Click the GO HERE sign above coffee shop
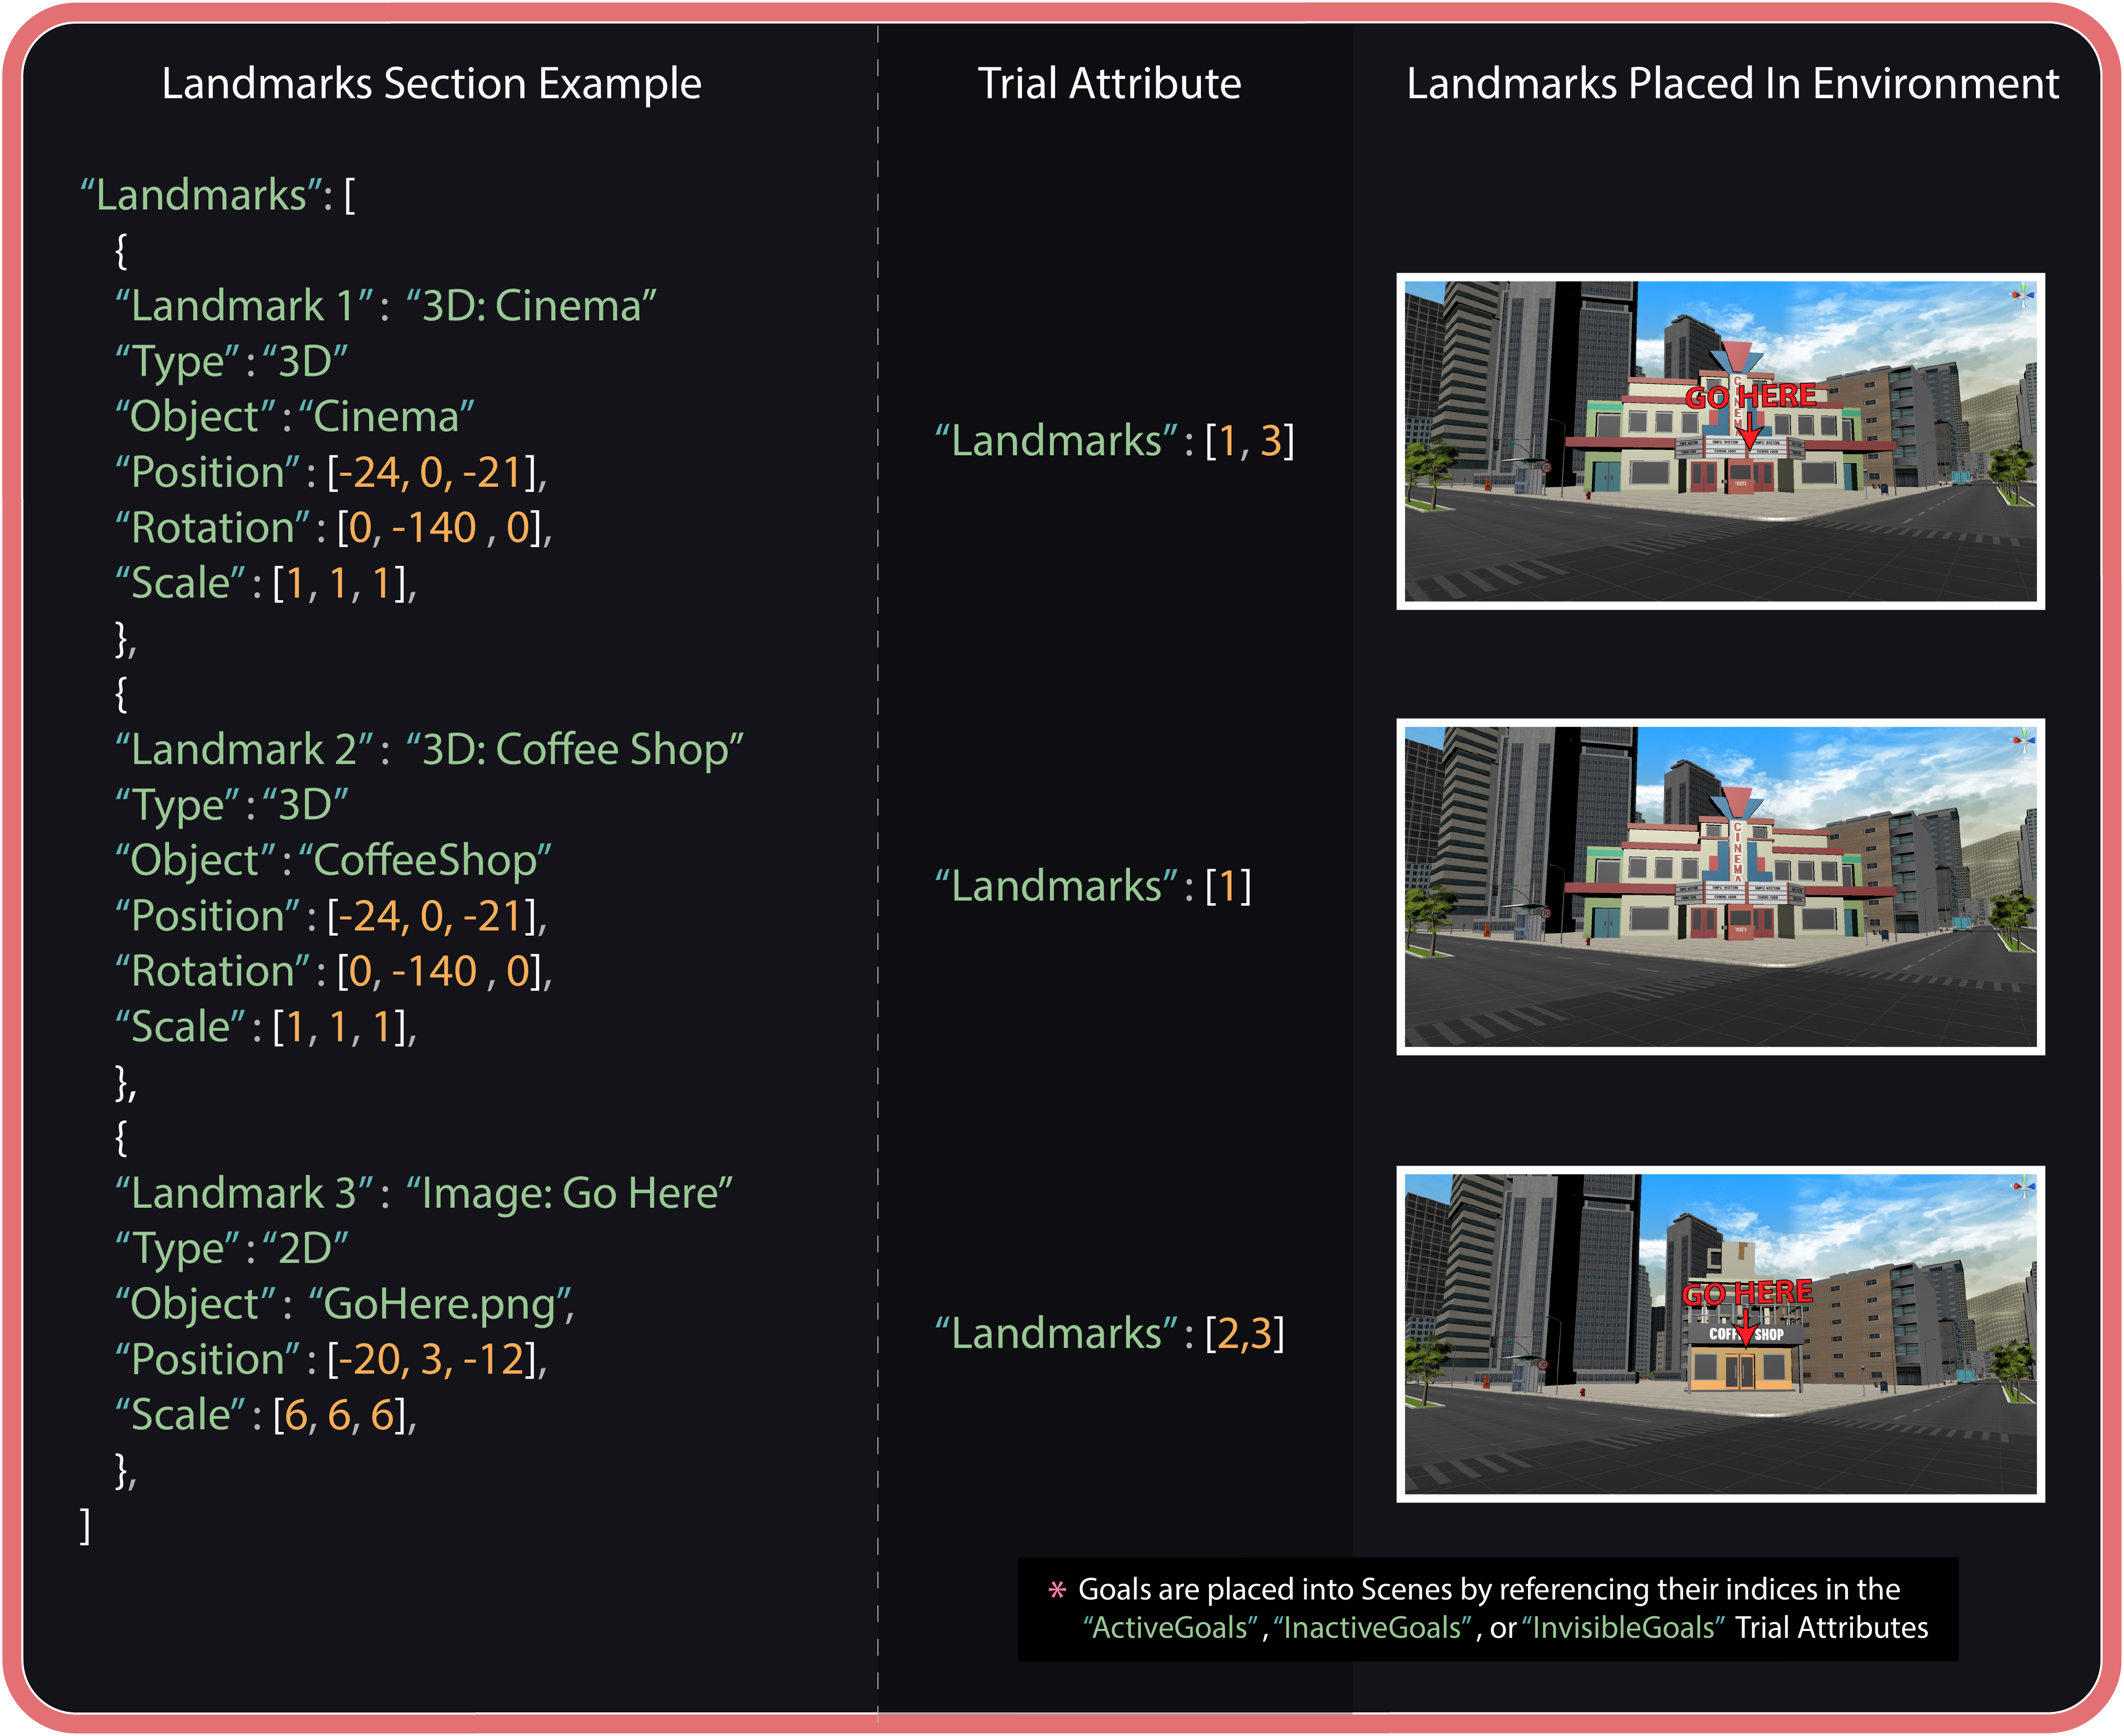The image size is (2124, 1736). tap(1746, 1293)
